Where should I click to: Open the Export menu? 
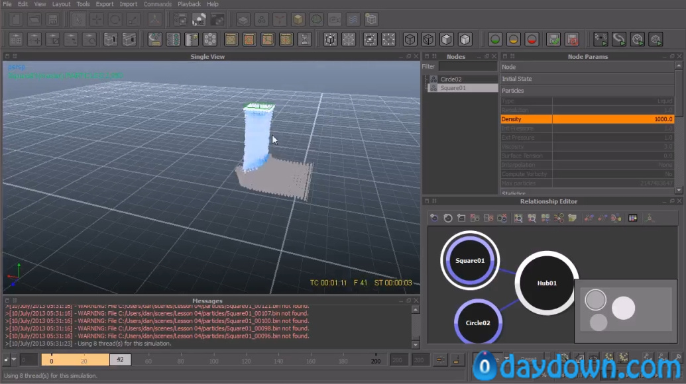[105, 4]
